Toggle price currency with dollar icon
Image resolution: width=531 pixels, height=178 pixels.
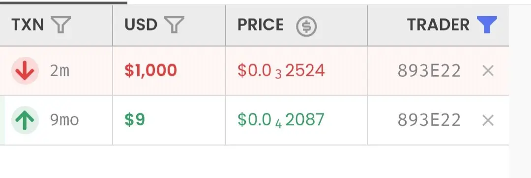point(306,26)
